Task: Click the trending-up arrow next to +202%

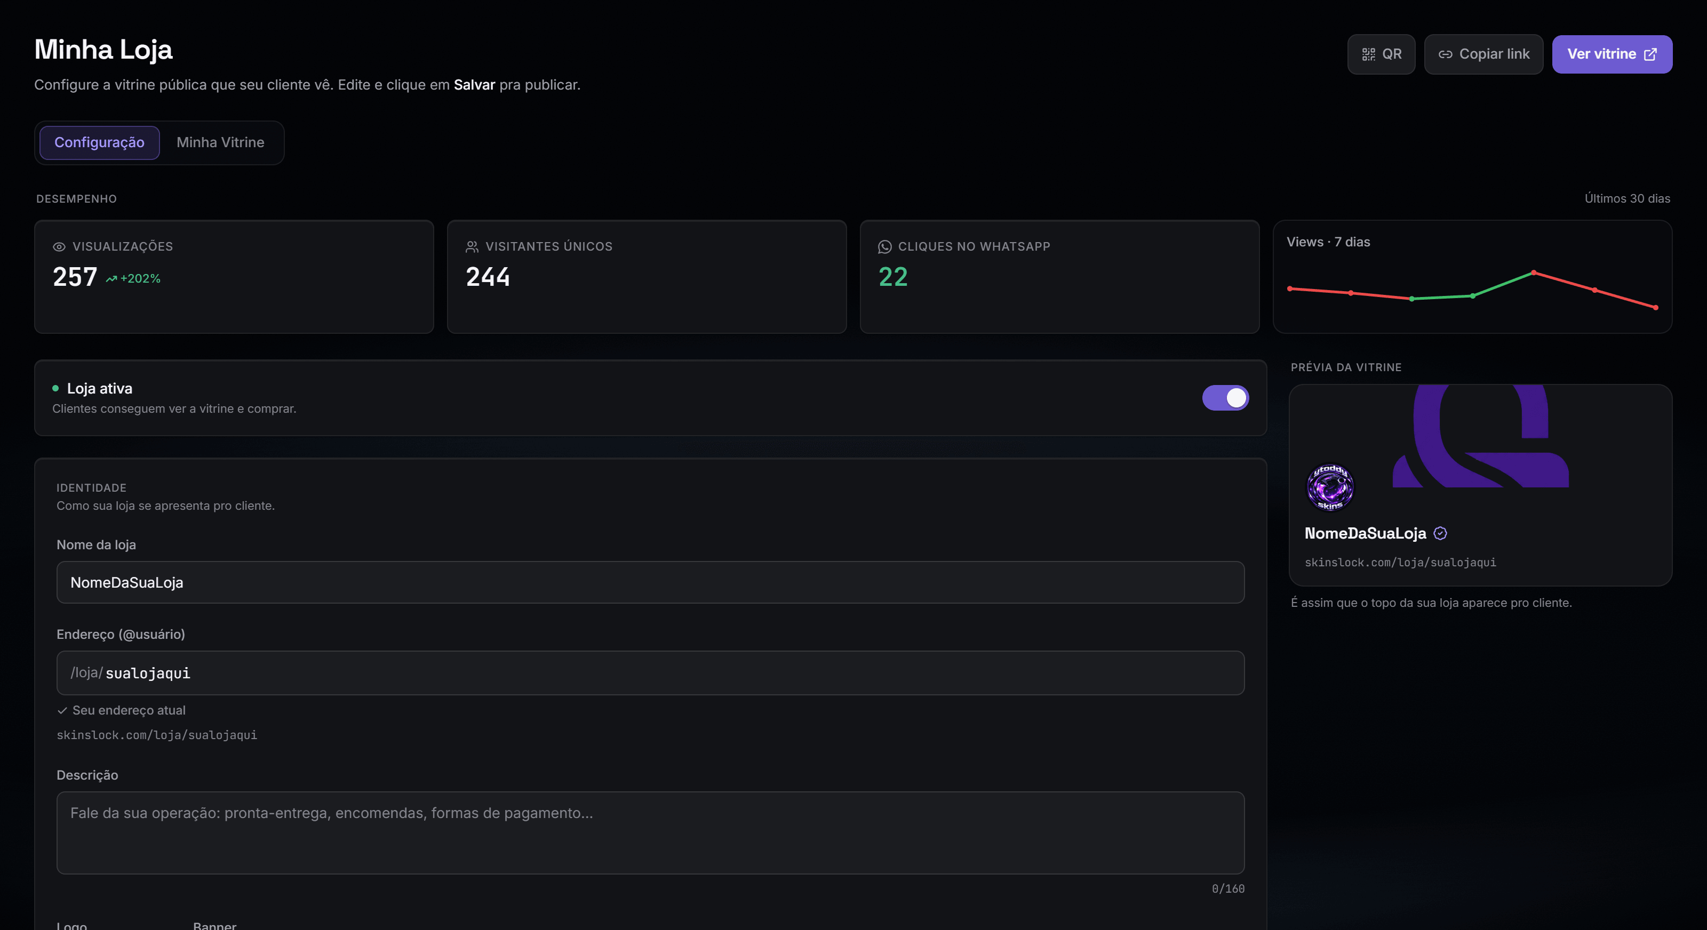Action: 111,279
